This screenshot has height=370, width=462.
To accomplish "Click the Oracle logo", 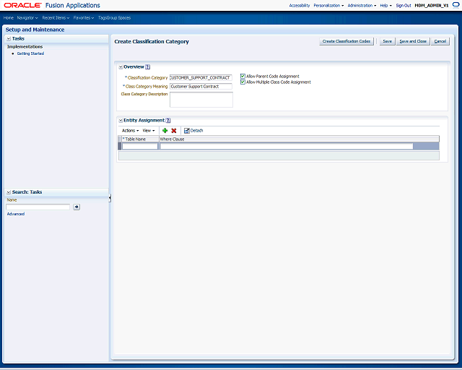I will pos(22,5).
